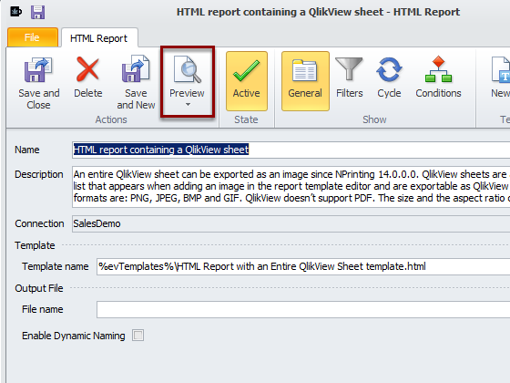This screenshot has width=510, height=383.
Task: Click the application icon in title bar
Action: point(15,12)
